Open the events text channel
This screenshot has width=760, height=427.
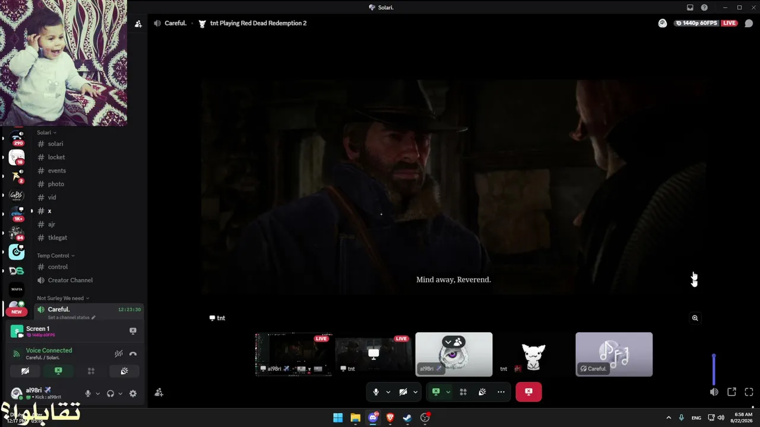88,171
